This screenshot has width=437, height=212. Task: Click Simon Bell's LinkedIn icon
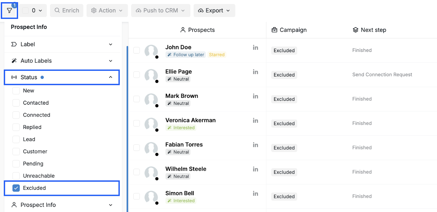click(x=255, y=193)
